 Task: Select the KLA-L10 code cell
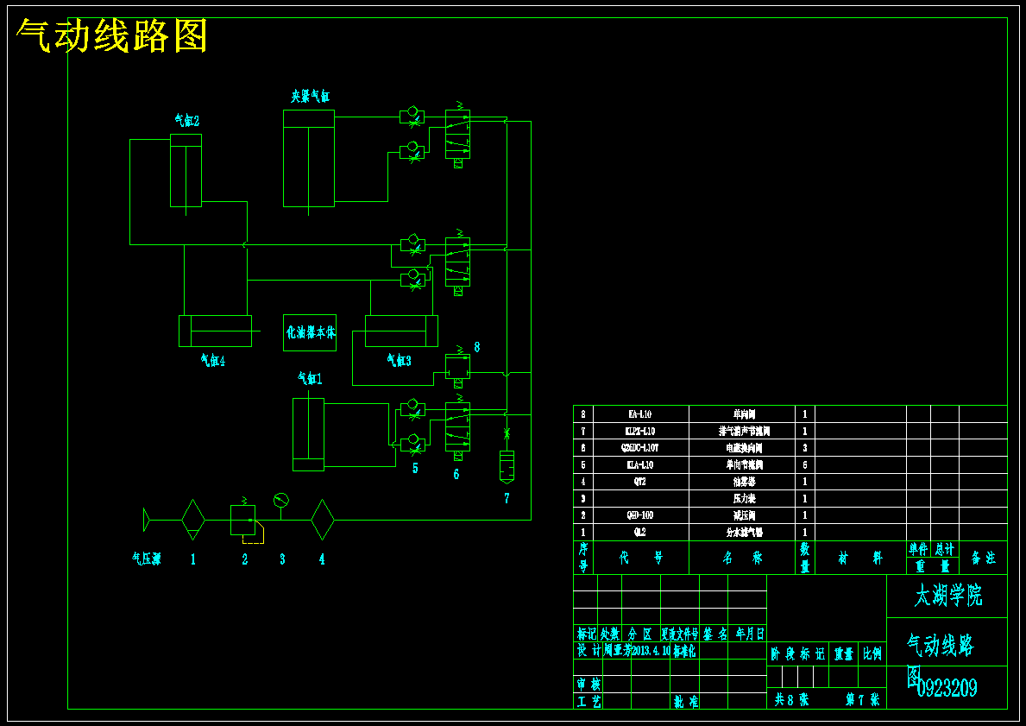pos(640,464)
